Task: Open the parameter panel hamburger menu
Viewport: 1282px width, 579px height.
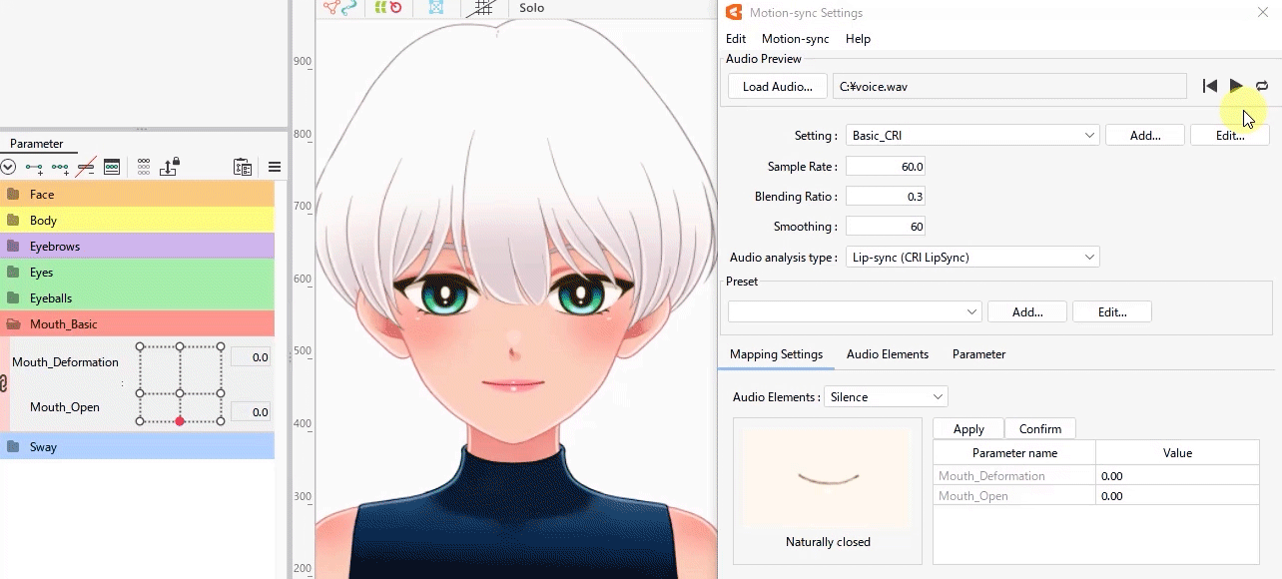Action: tap(275, 168)
